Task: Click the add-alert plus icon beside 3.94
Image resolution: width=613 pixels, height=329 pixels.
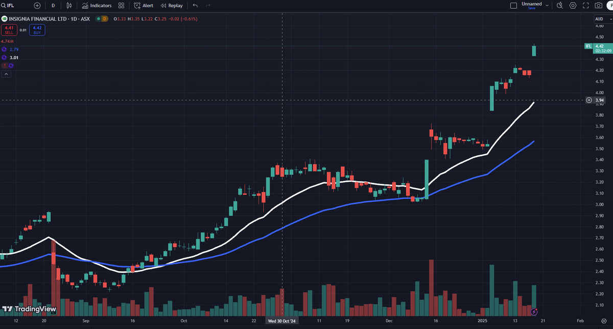Action: tap(589, 100)
